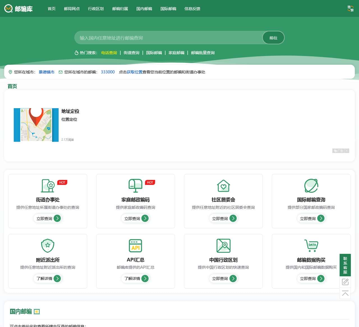Click the 获取位置 link

tap(135, 72)
